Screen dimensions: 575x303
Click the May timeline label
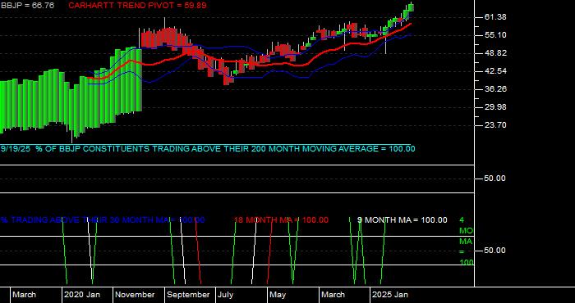pos(278,295)
